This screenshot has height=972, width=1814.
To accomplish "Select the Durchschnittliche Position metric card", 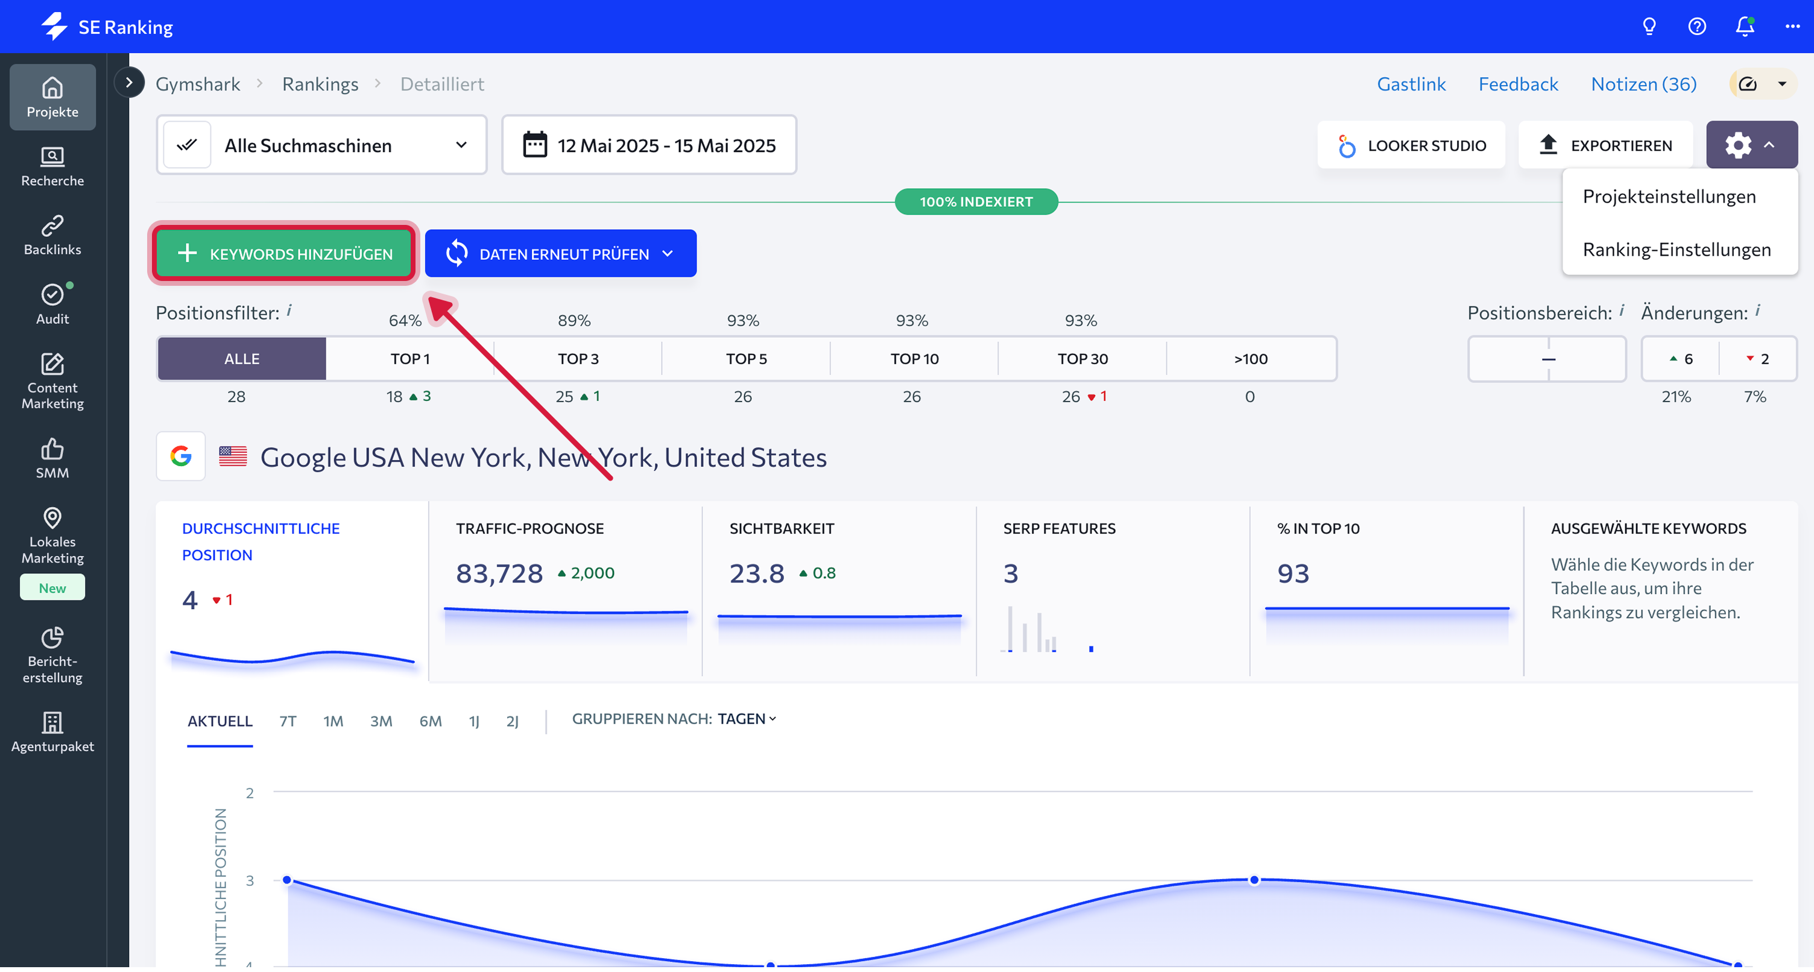I will 292,592.
